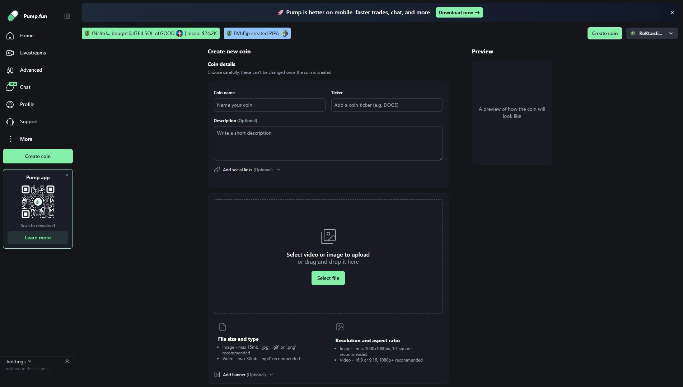The image size is (683, 387).
Task: Click the Profile avatar icon
Action: point(10,104)
